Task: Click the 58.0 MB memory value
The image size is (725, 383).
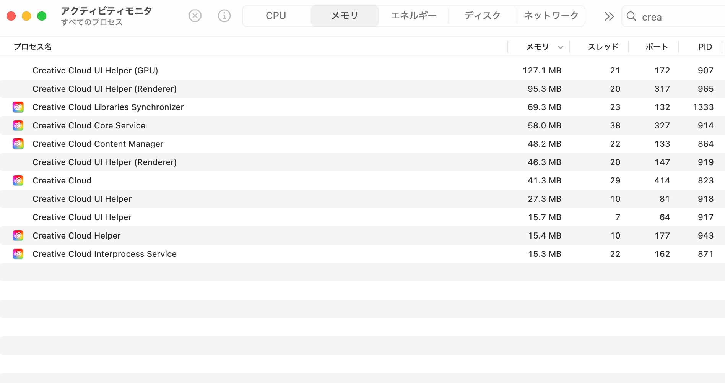Action: tap(545, 125)
